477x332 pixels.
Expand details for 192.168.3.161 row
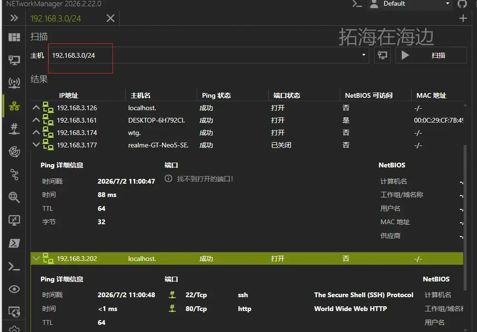[x=36, y=120]
